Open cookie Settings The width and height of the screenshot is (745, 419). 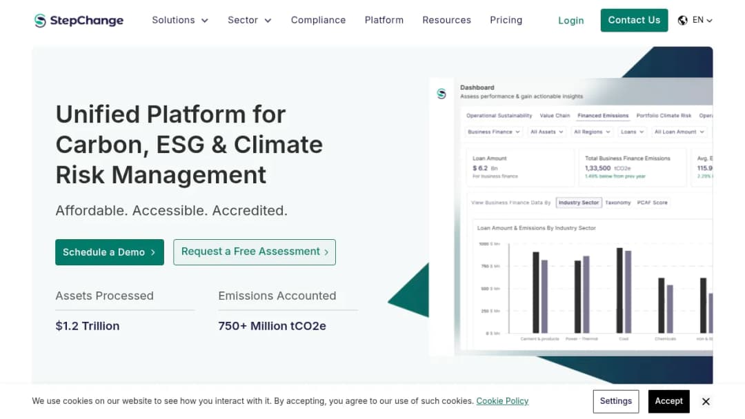click(x=616, y=402)
